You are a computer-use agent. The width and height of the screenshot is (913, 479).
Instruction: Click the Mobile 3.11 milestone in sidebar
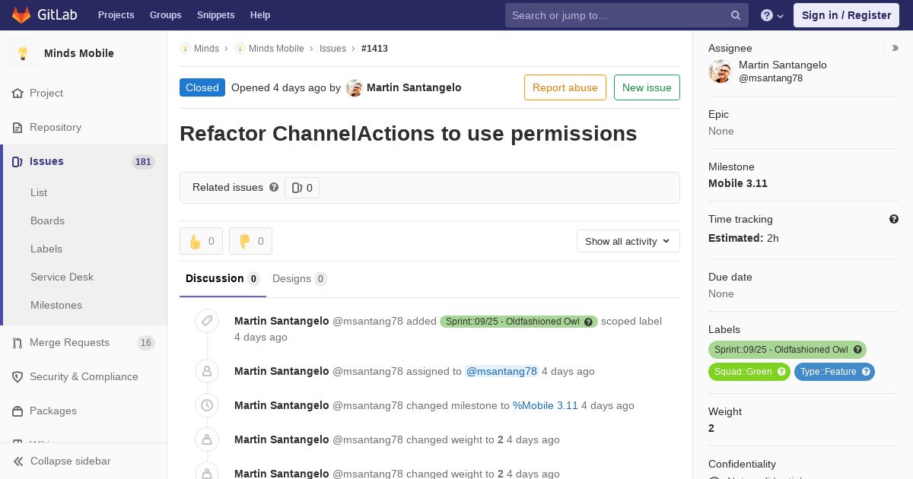point(738,183)
